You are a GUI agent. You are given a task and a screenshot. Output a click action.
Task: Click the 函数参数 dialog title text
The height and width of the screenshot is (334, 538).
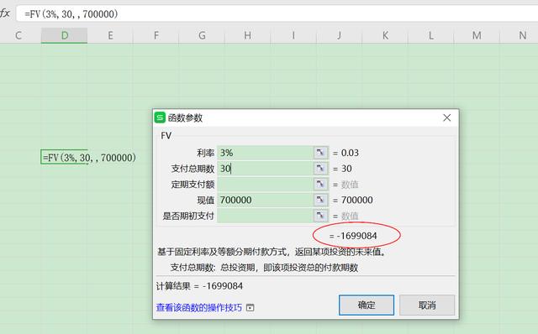(185, 117)
